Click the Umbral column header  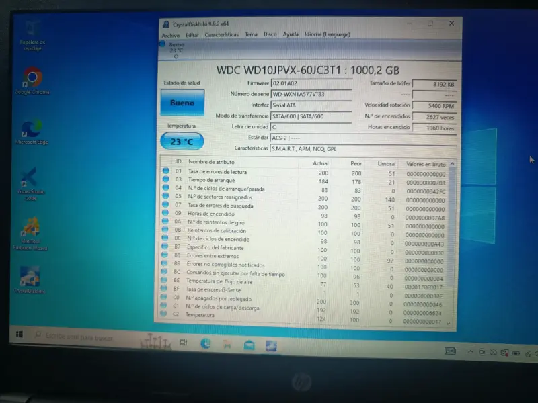tap(386, 164)
